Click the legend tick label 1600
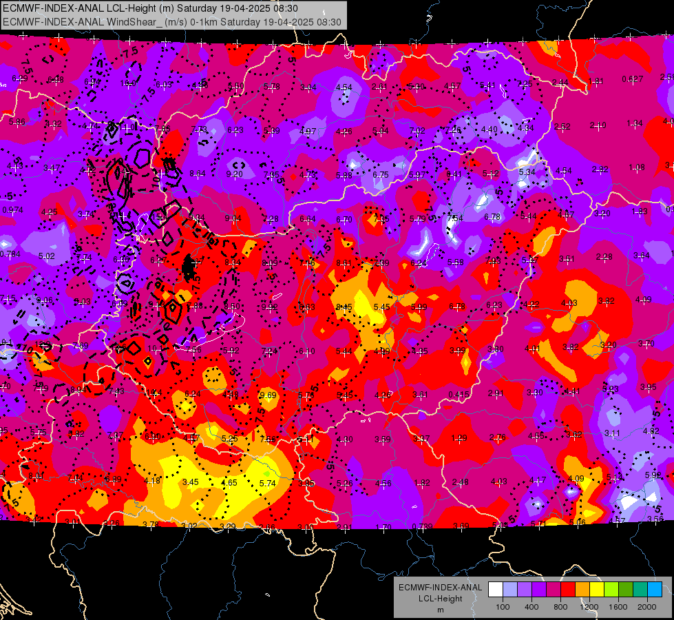The height and width of the screenshot is (620, 674). (618, 607)
